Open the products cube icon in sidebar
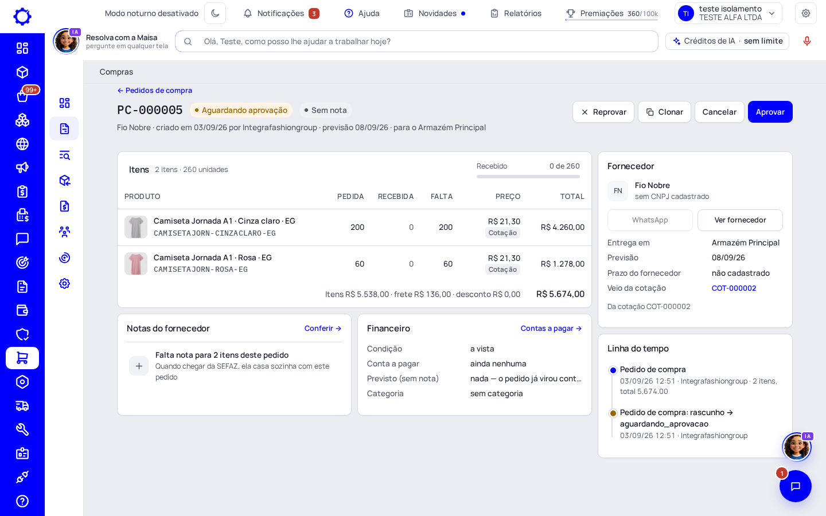 pos(22,72)
